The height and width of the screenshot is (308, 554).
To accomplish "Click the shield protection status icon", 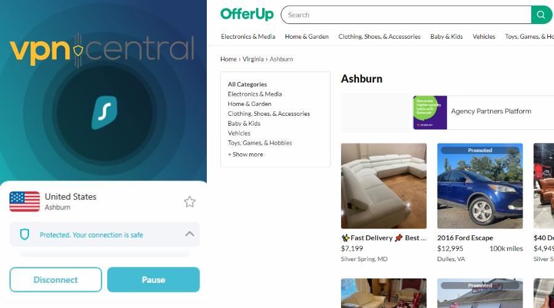I will point(25,235).
